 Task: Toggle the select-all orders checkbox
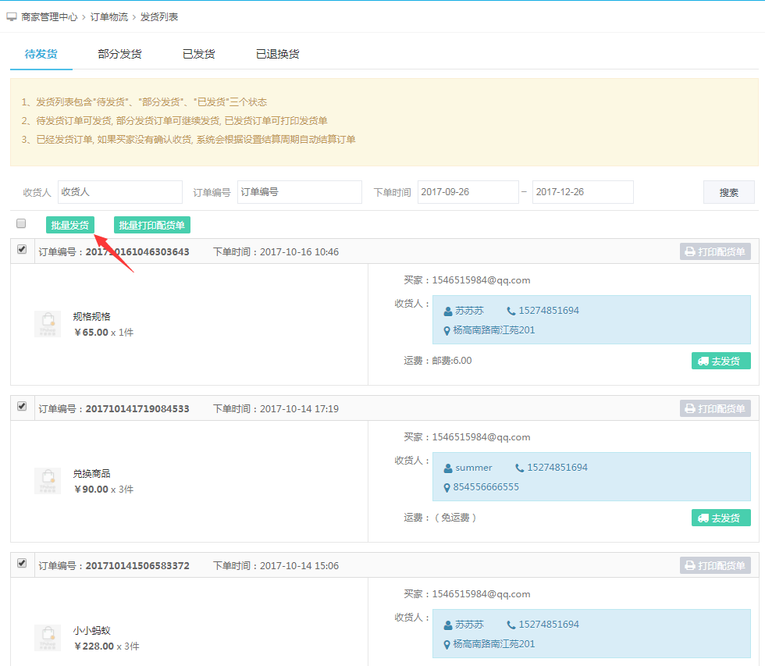click(x=21, y=224)
